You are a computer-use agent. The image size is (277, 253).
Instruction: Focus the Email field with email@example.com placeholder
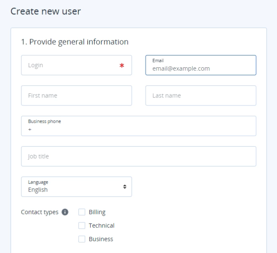pos(200,68)
